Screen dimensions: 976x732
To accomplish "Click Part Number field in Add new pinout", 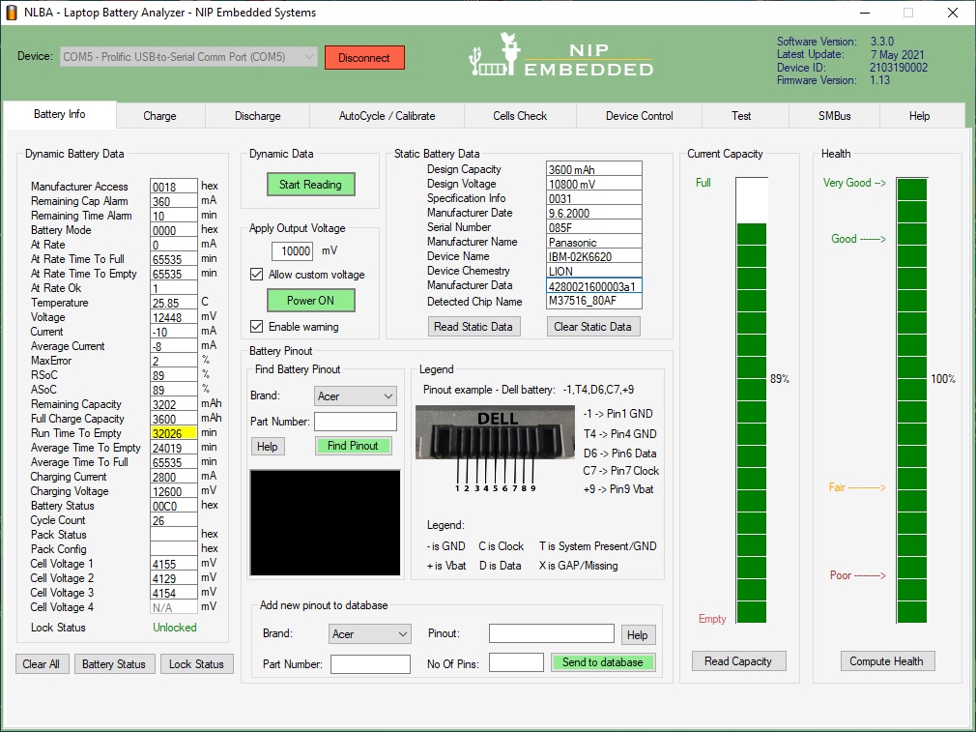I will 370,664.
